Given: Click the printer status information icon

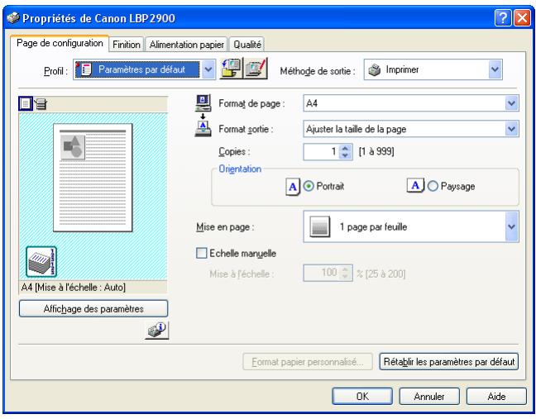Looking at the screenshot, I should [156, 330].
